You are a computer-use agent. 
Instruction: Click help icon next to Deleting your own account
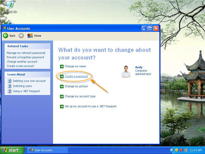pyautogui.click(x=9, y=81)
